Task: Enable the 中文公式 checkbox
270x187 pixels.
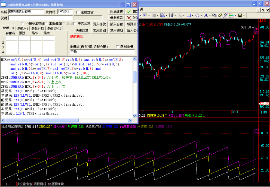Action: click(75, 23)
